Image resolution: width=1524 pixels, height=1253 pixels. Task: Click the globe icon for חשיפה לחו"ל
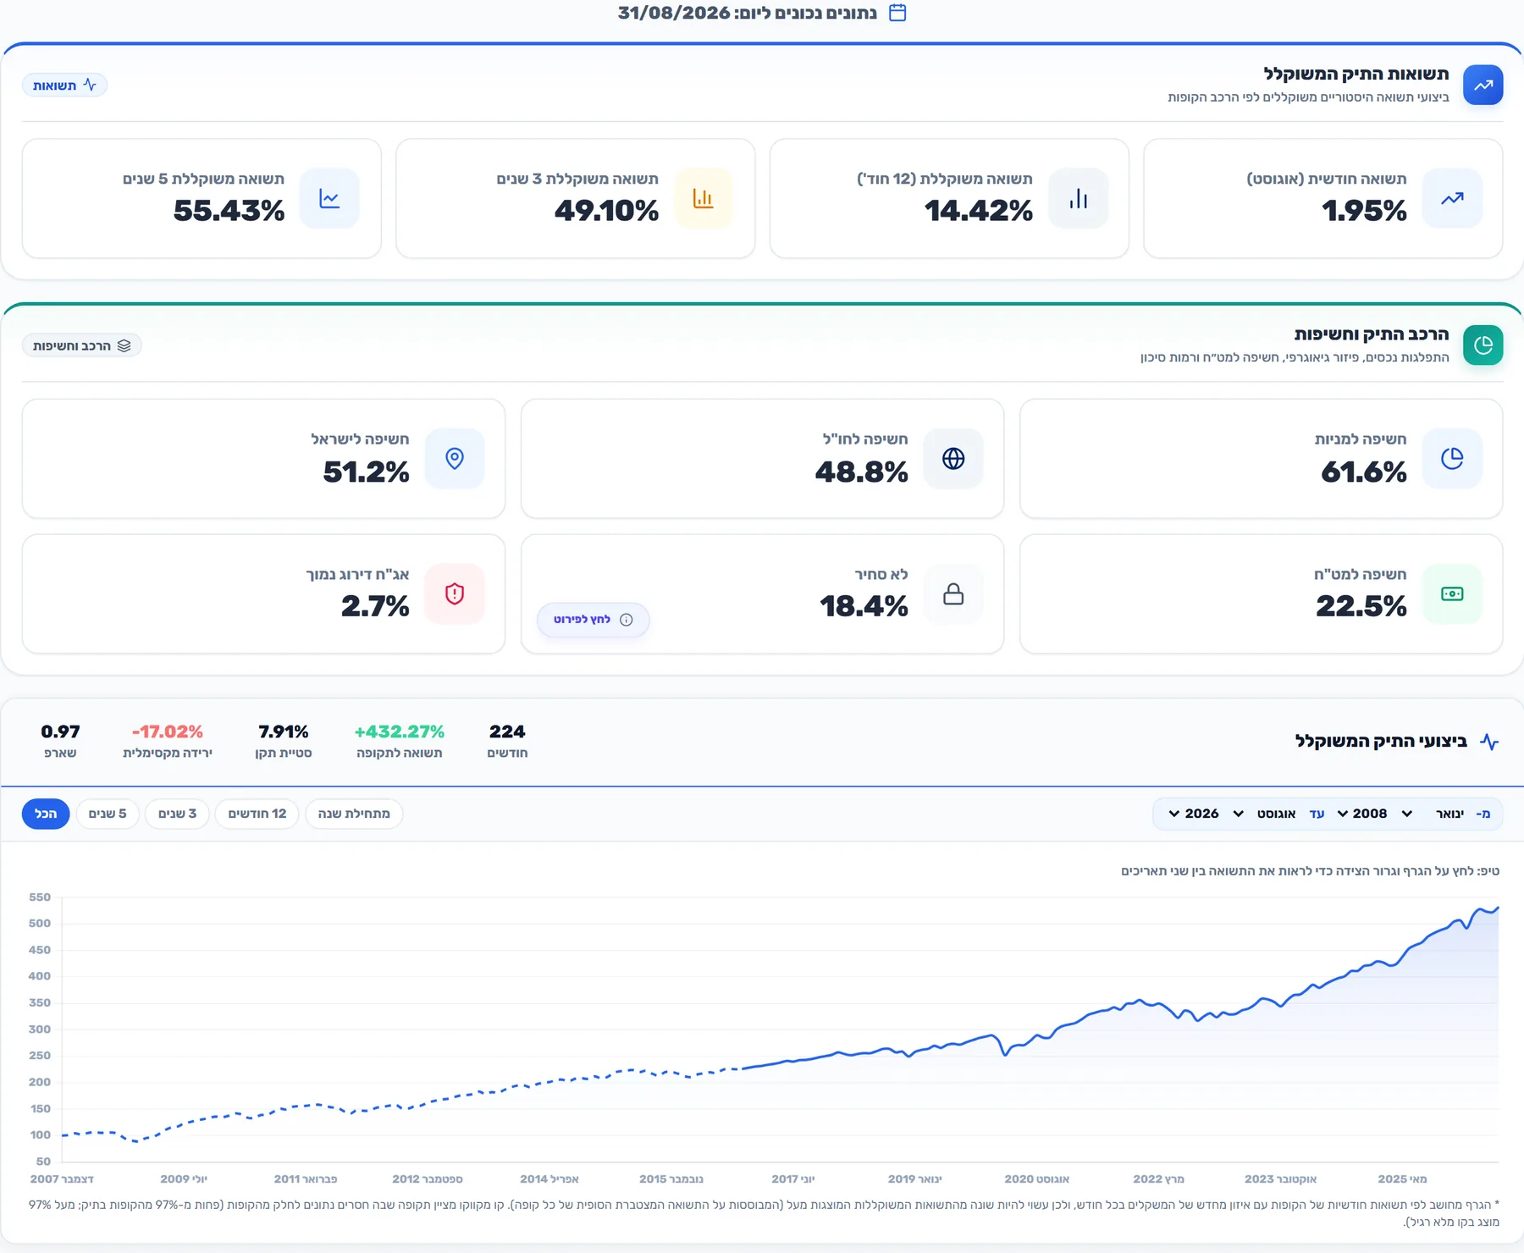point(953,458)
